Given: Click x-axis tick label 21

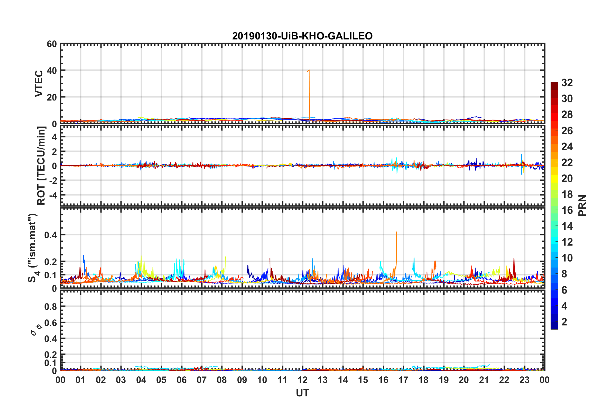Looking at the screenshot, I should click(484, 380).
